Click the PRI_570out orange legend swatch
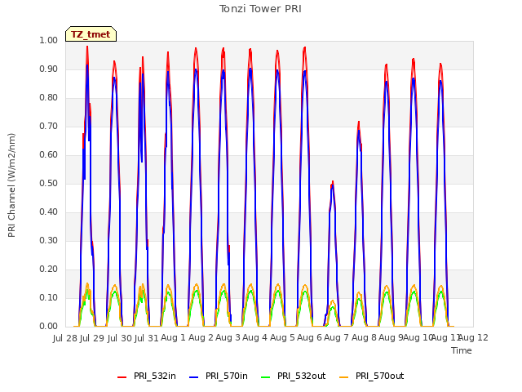The image size is (522, 392). pyautogui.click(x=344, y=377)
